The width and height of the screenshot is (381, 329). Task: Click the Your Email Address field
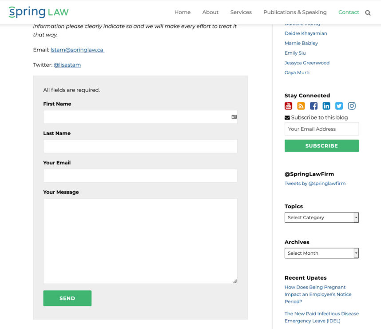pyautogui.click(x=321, y=129)
